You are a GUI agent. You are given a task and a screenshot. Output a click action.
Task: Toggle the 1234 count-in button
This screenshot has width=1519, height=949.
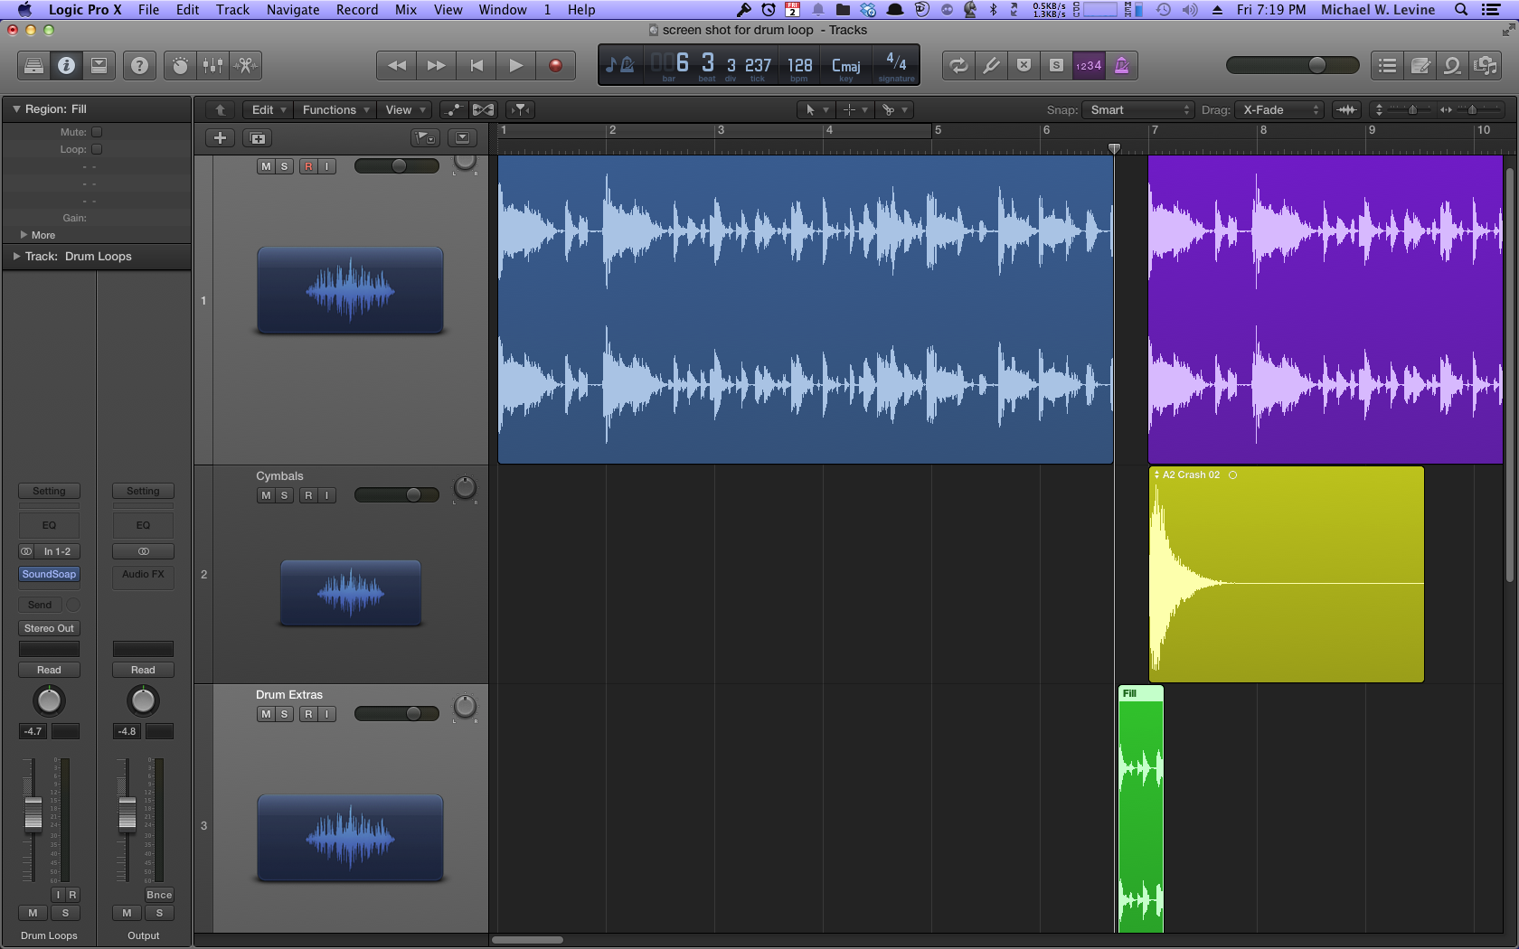tap(1089, 65)
